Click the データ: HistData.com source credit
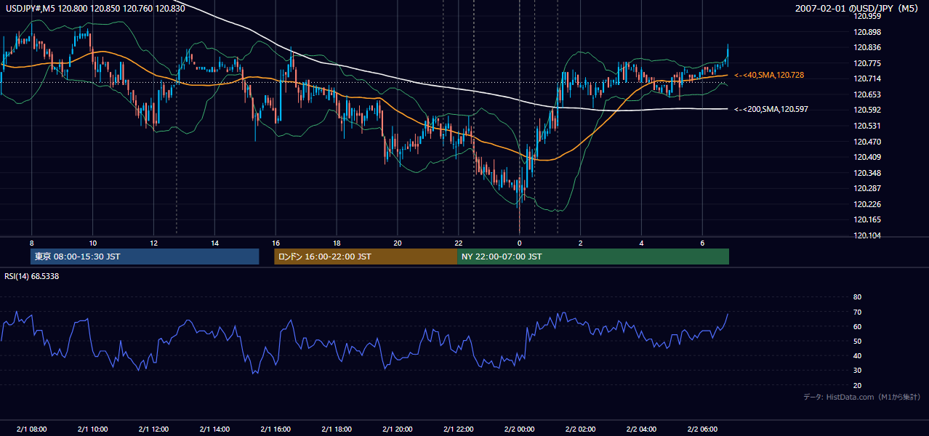This screenshot has width=929, height=436. [861, 397]
